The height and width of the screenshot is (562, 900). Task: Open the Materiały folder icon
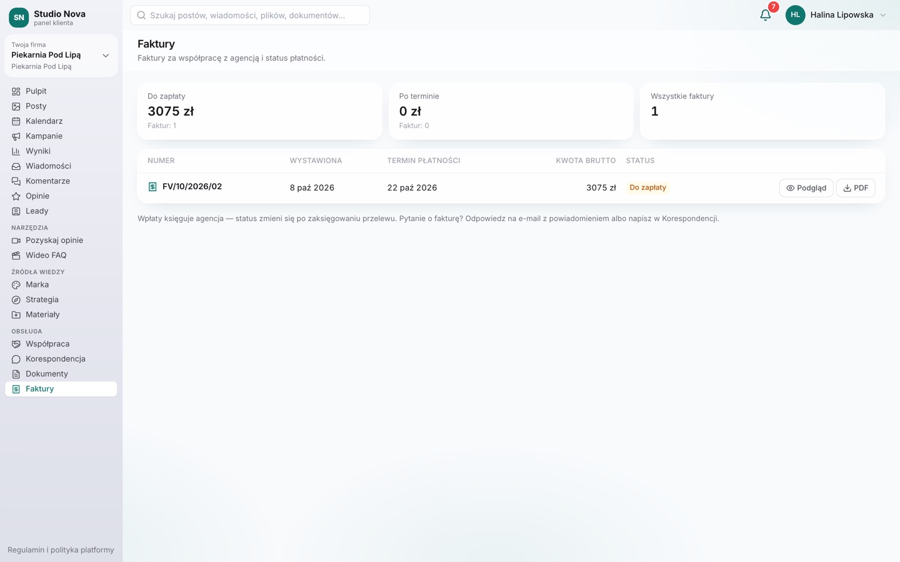(x=16, y=315)
